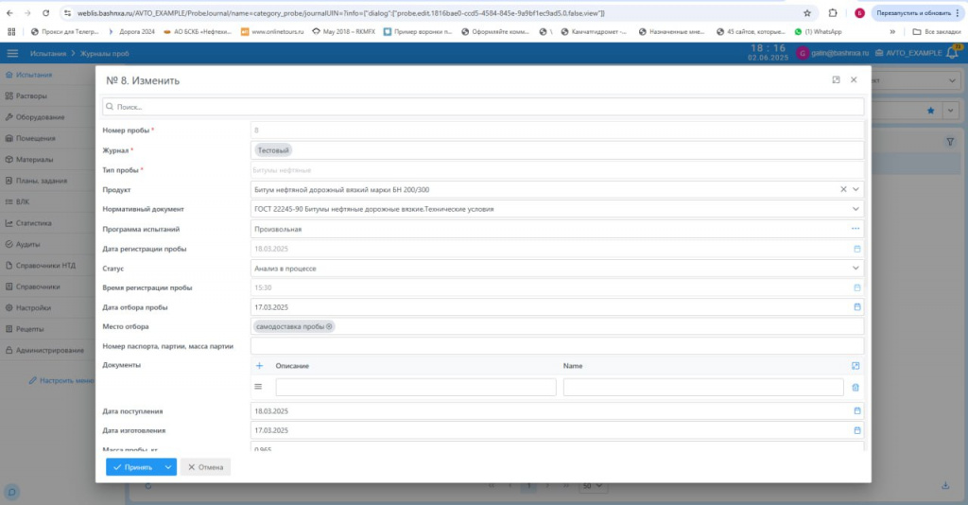Close the № 8 edit dialog
This screenshot has height=505, width=968.
tap(854, 79)
